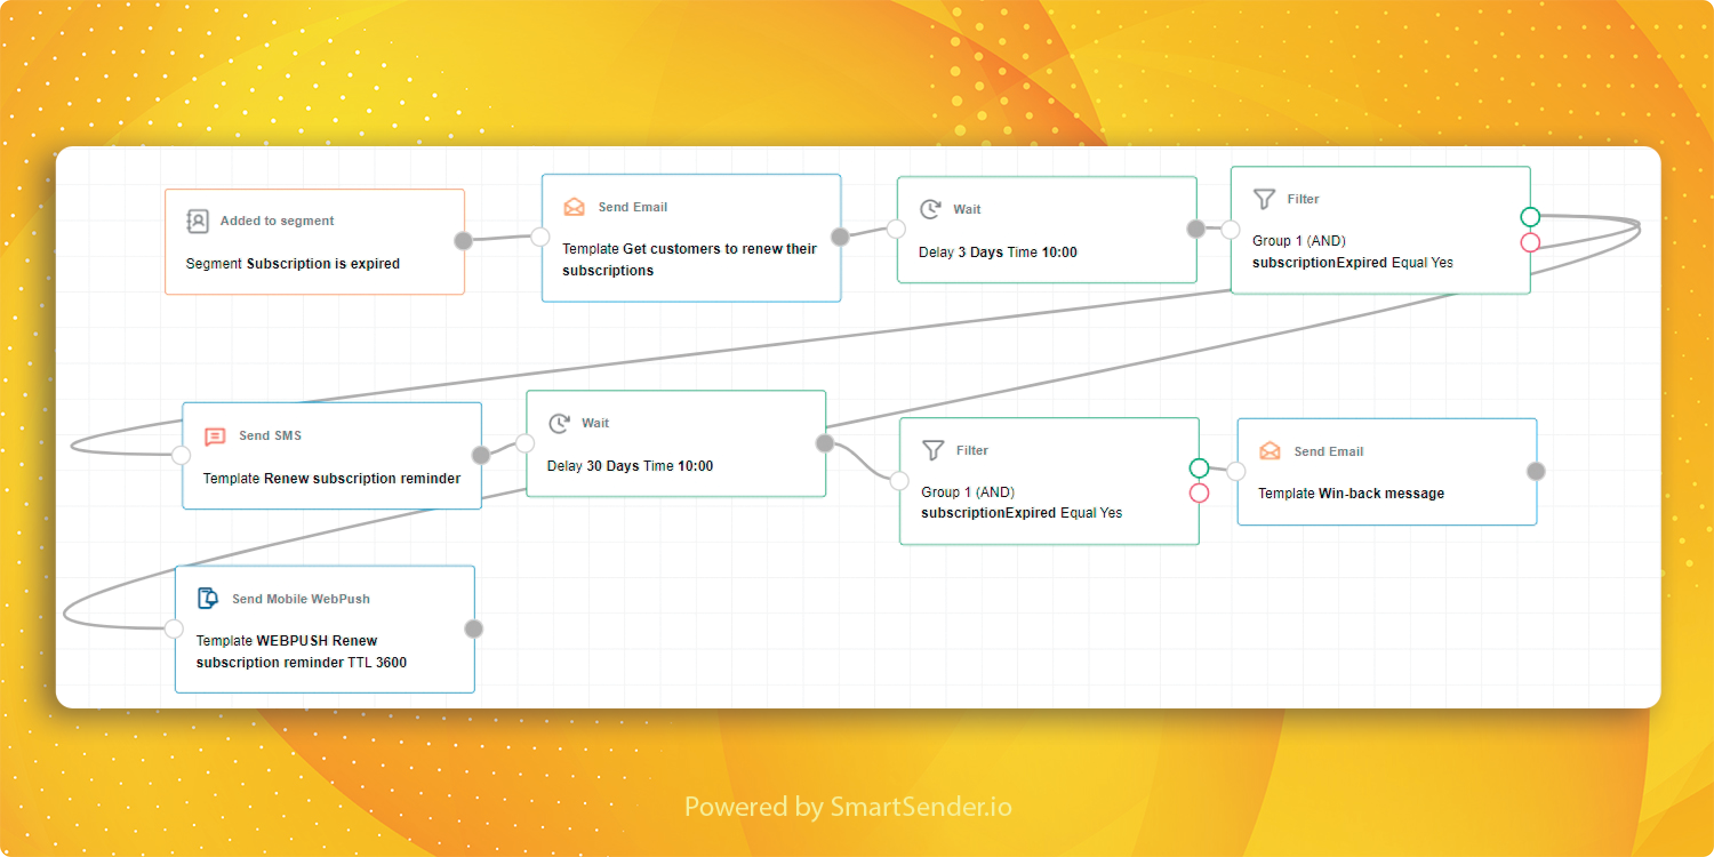1714x857 pixels.
Task: Click the Send Mobile WebPush device icon
Action: 207,598
